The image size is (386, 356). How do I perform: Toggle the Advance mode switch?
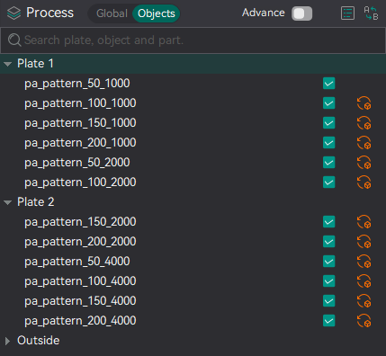(302, 13)
